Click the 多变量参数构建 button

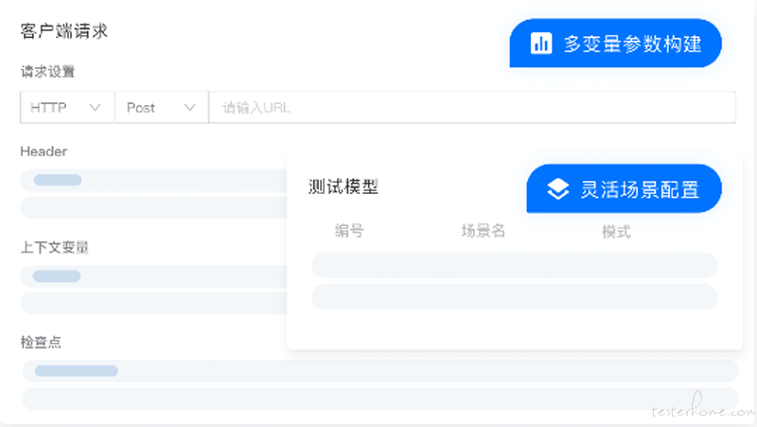616,43
